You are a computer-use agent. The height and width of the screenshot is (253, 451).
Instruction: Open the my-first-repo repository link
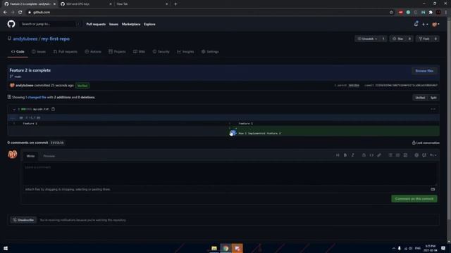pyautogui.click(x=55, y=39)
